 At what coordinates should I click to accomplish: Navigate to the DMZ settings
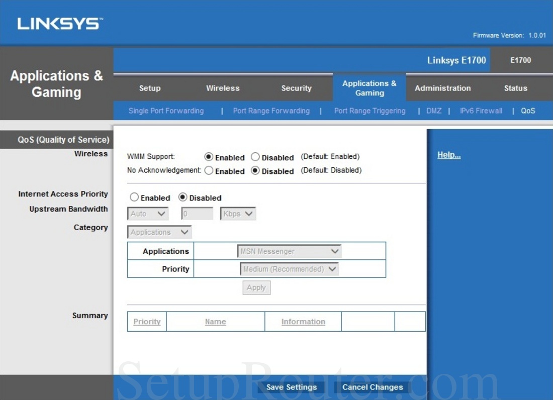434,111
